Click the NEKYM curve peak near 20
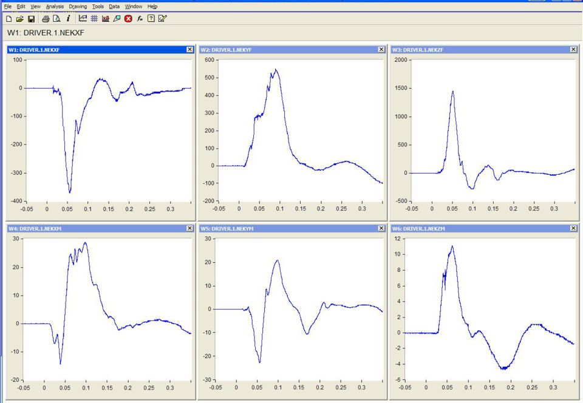This screenshot has height=403, width=583. point(278,260)
